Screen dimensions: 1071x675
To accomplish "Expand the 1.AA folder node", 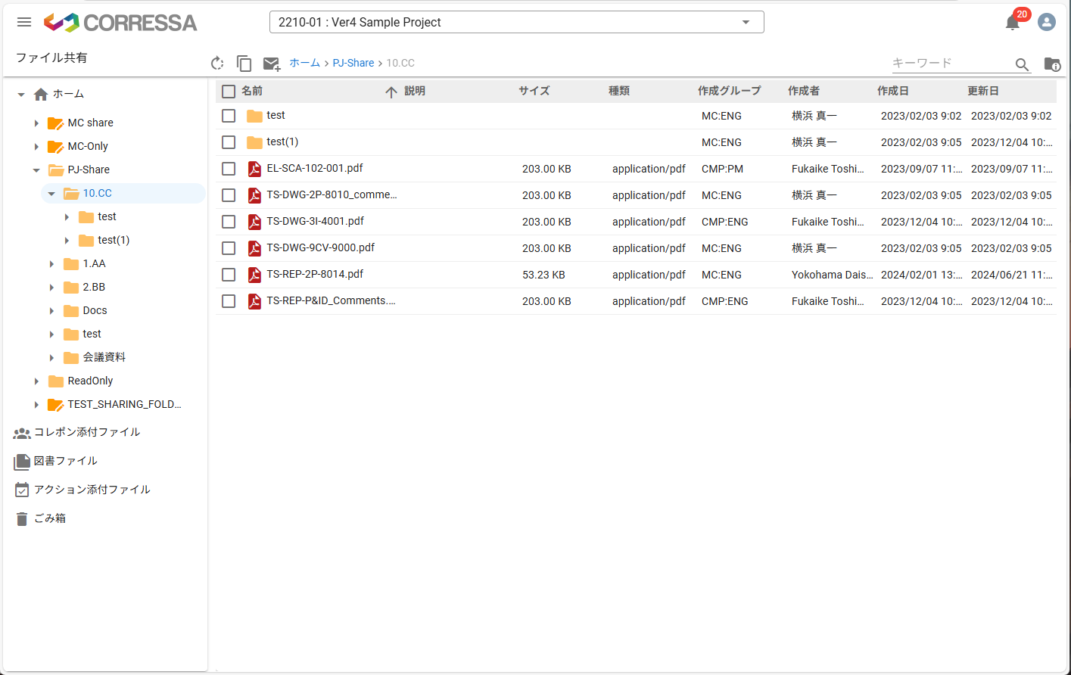I will click(51, 263).
